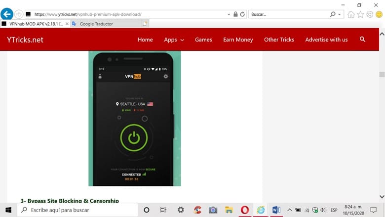Screen dimensions: 385x217
Task: Click the Windows Security shield tray icon
Action: click(x=315, y=210)
